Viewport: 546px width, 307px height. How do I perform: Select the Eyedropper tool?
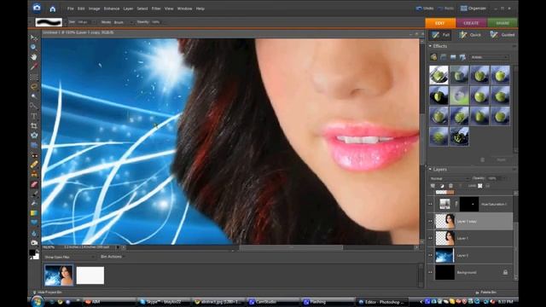[34, 67]
